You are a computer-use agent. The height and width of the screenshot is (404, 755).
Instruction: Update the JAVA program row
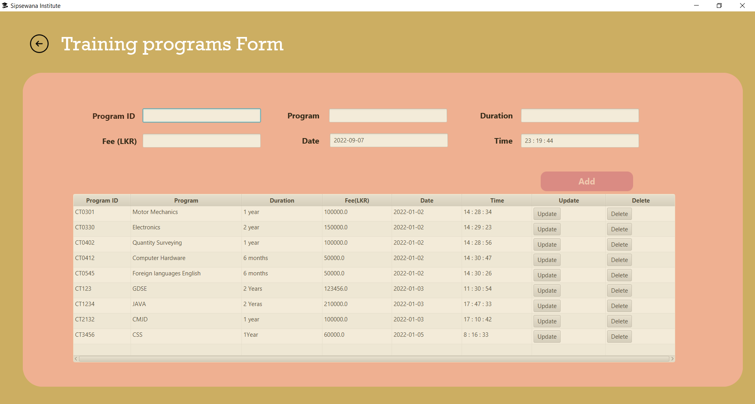coord(547,306)
